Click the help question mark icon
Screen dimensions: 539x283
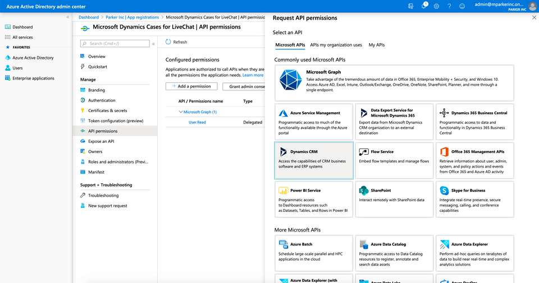[449, 6]
